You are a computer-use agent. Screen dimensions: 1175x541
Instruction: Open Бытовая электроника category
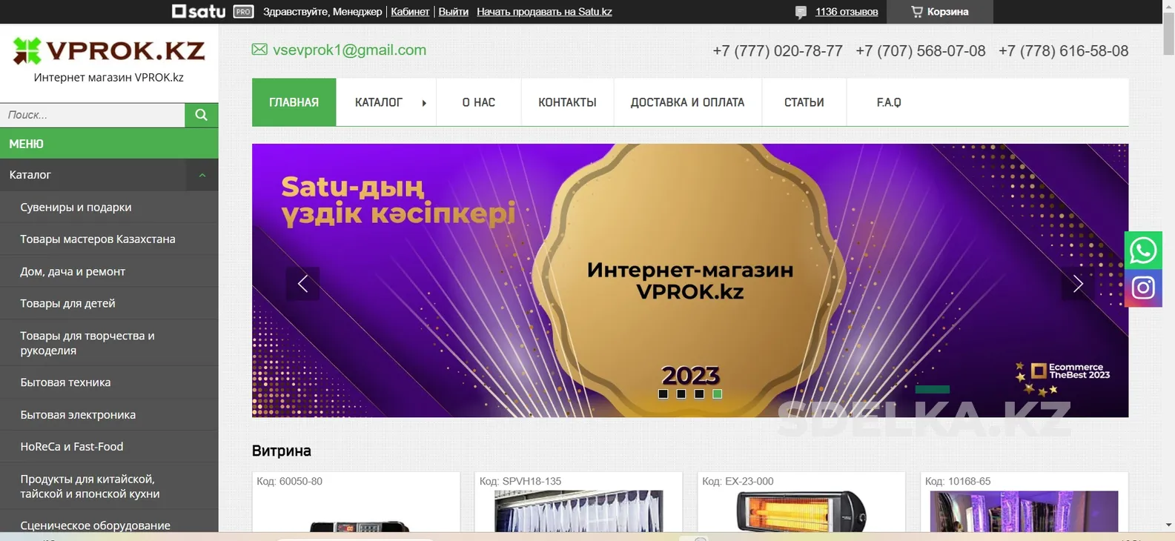pyautogui.click(x=109, y=414)
